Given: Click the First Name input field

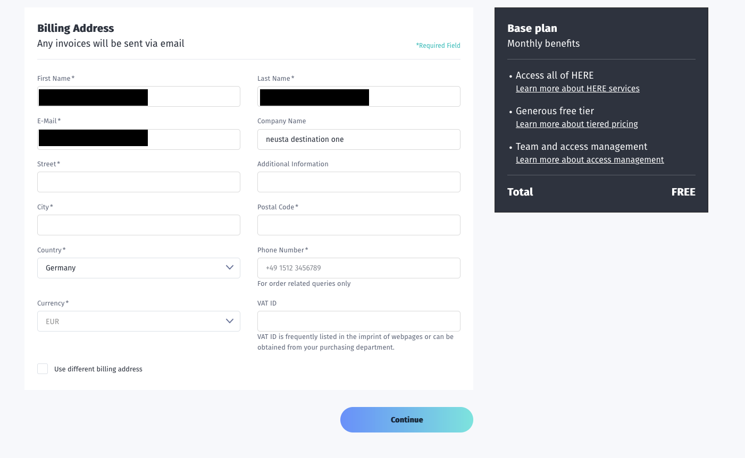Looking at the screenshot, I should pos(139,97).
